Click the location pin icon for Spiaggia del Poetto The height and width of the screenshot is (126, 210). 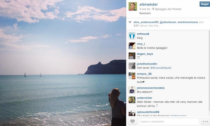(153, 9)
